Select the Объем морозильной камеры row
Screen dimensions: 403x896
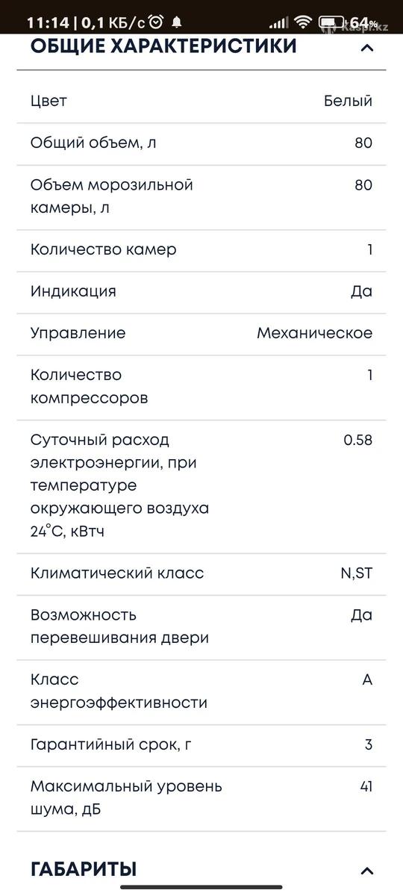coord(201,197)
